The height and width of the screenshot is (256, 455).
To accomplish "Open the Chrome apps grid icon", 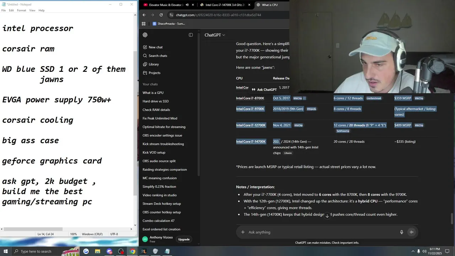I will (x=144, y=24).
